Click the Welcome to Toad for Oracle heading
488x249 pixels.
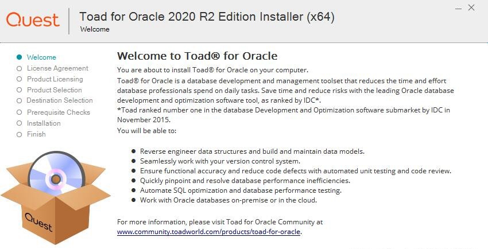[197, 56]
